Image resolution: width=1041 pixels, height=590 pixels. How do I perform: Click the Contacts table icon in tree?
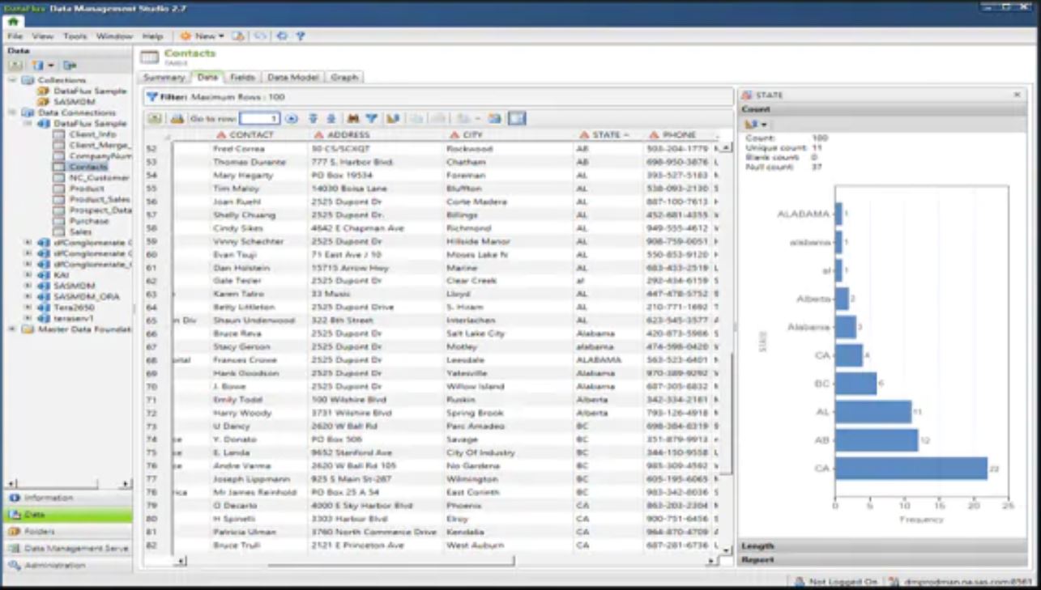tap(59, 167)
